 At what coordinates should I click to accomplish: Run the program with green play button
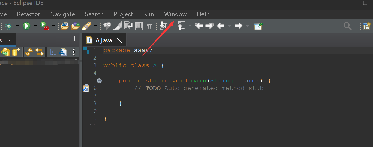[x=26, y=26]
